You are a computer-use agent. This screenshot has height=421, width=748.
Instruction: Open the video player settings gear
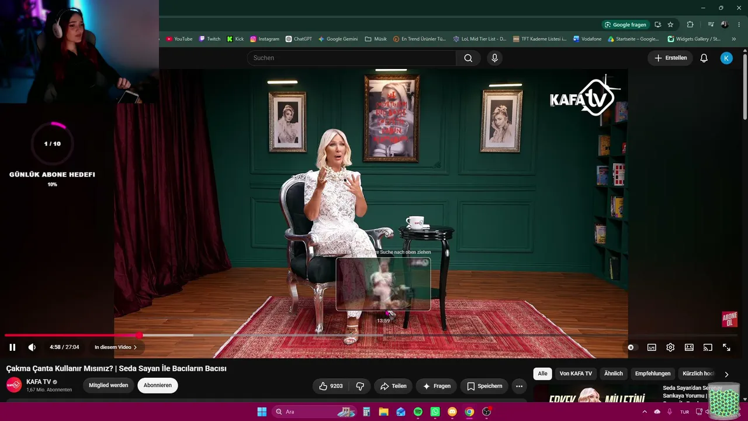(x=670, y=347)
